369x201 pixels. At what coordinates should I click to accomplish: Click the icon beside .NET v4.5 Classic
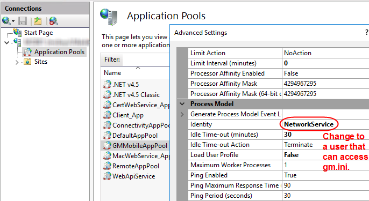107,95
